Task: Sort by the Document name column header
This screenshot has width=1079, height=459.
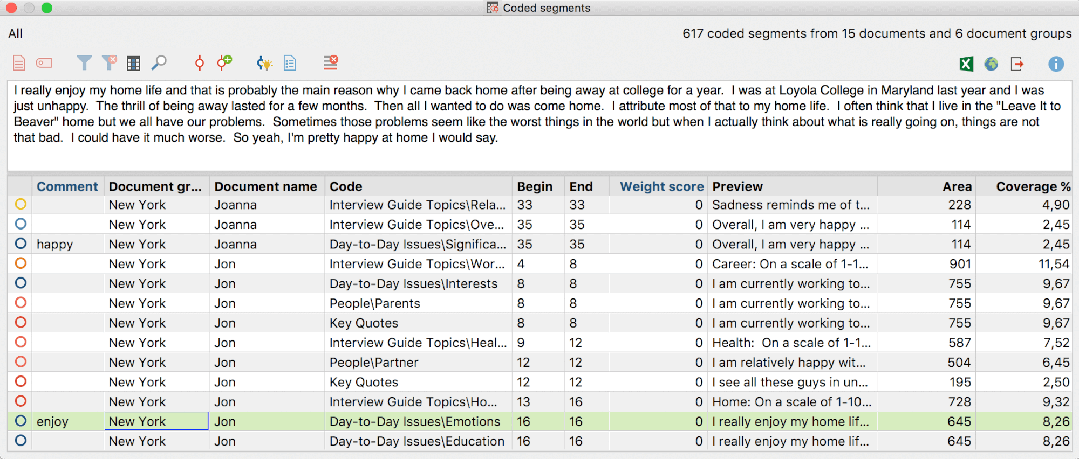Action: coord(267,186)
